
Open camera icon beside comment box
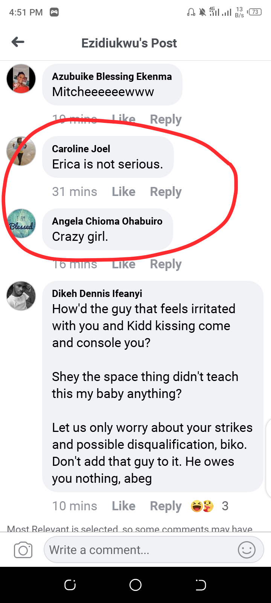(23, 550)
